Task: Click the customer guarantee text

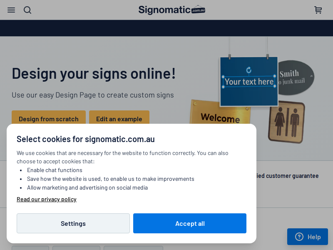Action: coord(288,176)
